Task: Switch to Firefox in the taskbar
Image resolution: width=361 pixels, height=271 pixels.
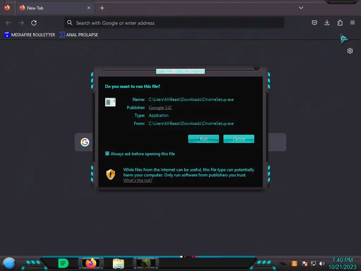Action: [91, 263]
